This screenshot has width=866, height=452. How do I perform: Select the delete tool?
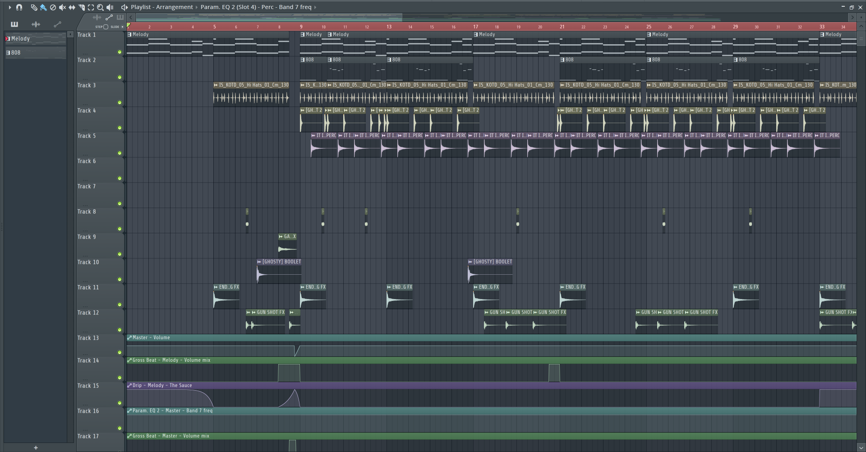pos(53,7)
